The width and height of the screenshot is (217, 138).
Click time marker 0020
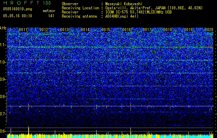tap(209, 30)
